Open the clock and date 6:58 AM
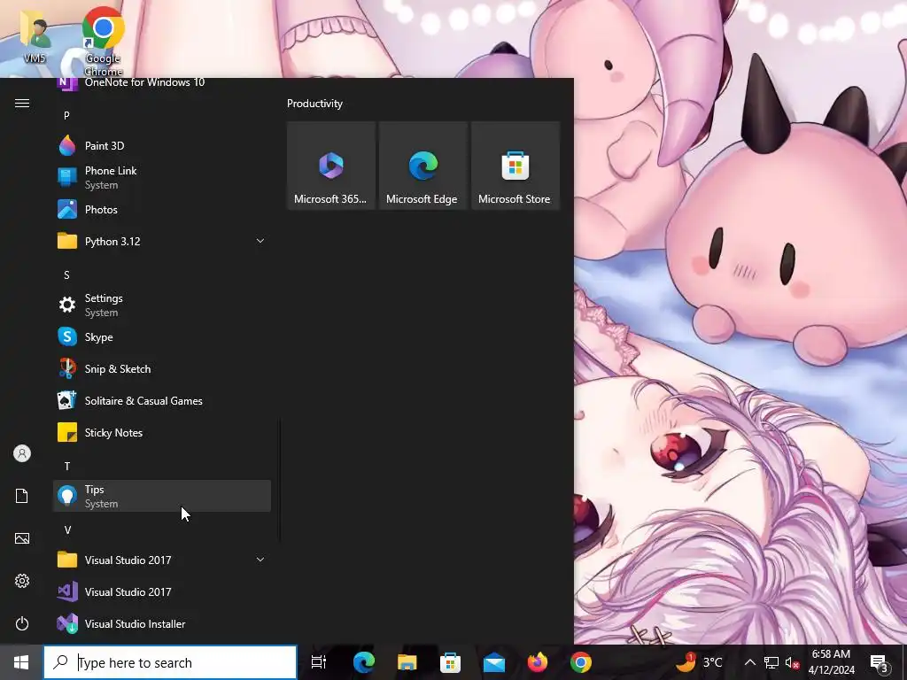The image size is (907, 680). (831, 662)
